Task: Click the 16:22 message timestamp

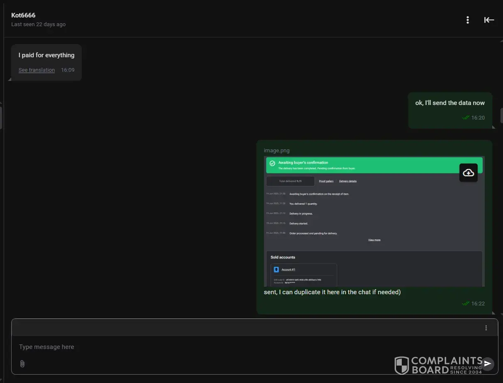Action: pyautogui.click(x=478, y=304)
